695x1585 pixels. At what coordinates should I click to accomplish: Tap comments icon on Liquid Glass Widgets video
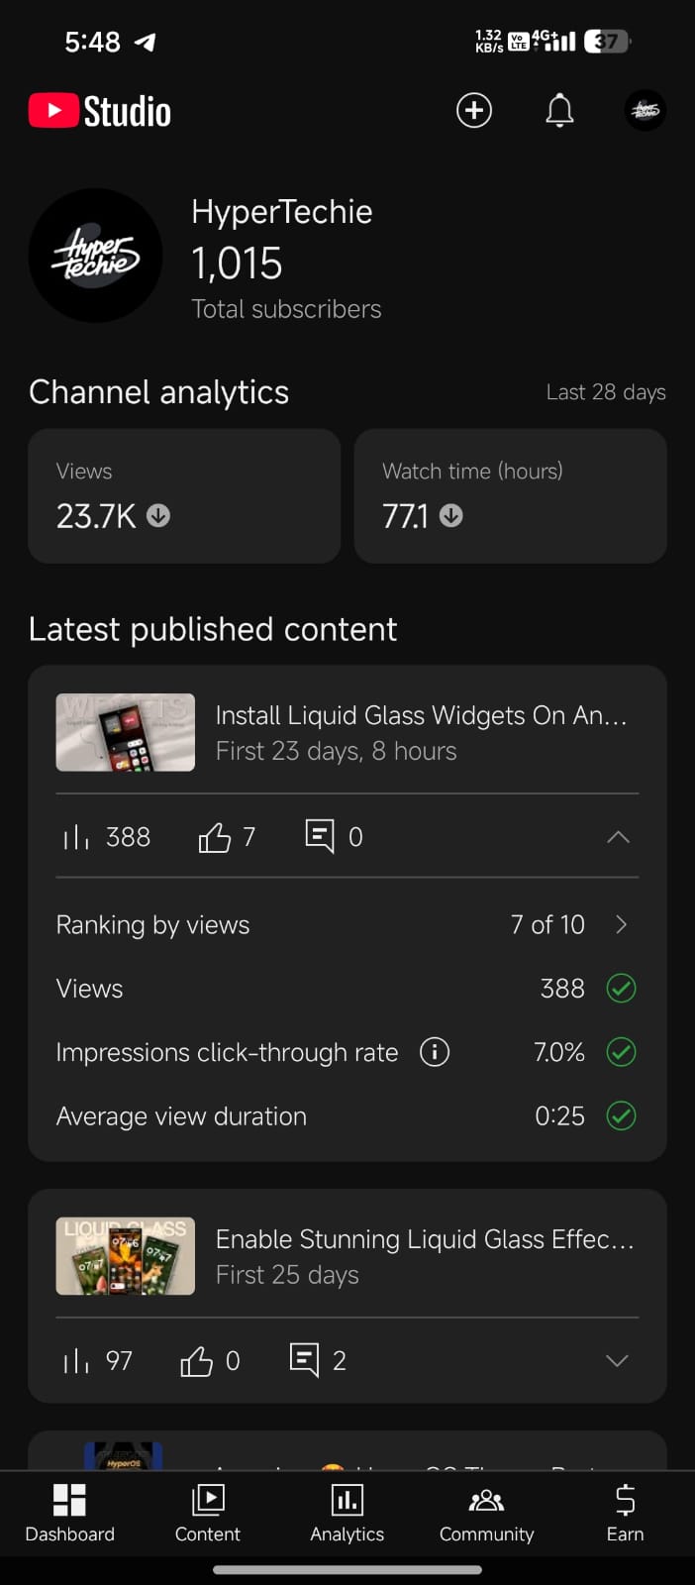click(x=320, y=836)
